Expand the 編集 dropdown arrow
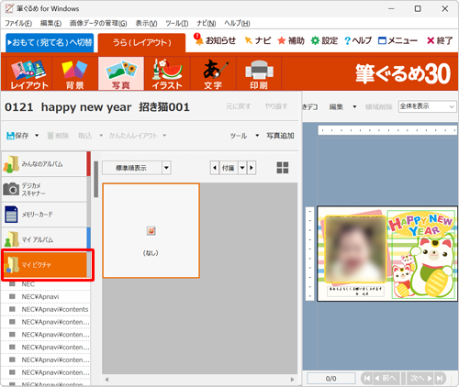Image resolution: width=459 pixels, height=387 pixels. [x=354, y=106]
